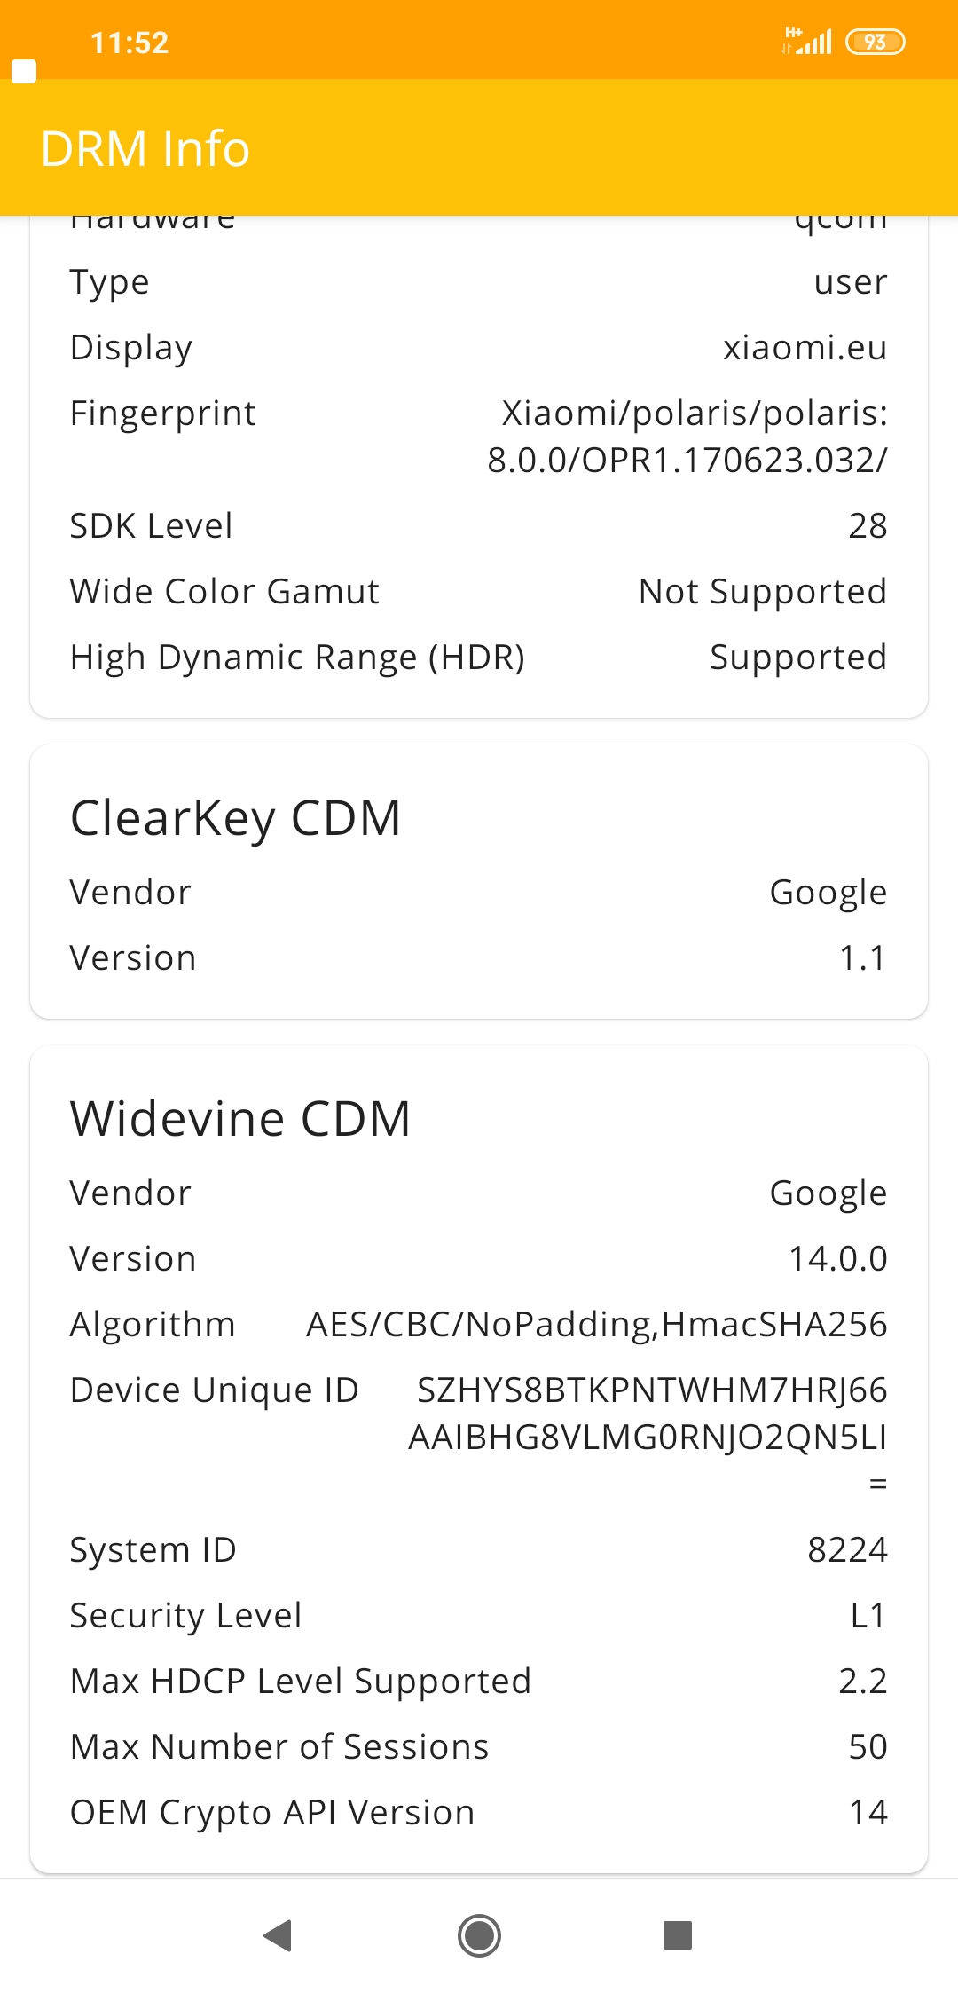The width and height of the screenshot is (958, 1993).
Task: Tap the OEM Crypto API Version row
Action: click(x=479, y=1812)
